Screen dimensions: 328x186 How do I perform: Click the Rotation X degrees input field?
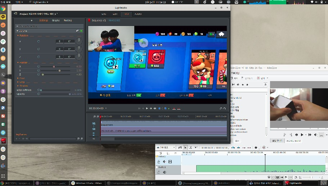[x=69, y=41]
